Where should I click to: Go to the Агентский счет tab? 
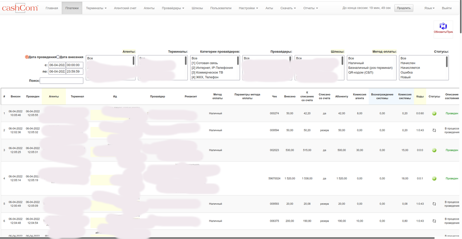coord(125,8)
